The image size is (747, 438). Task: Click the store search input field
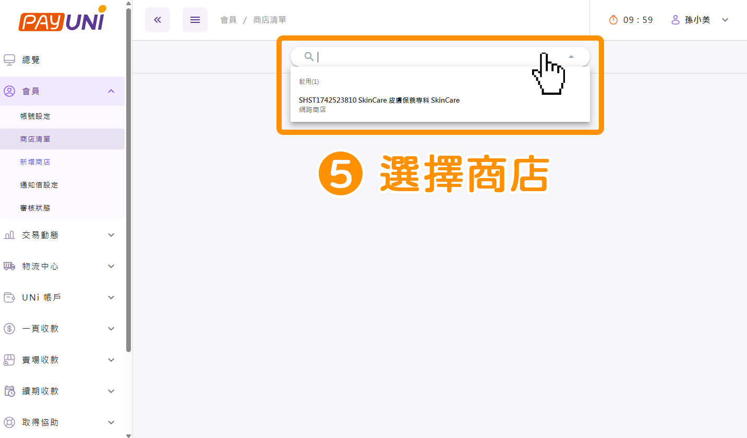440,56
